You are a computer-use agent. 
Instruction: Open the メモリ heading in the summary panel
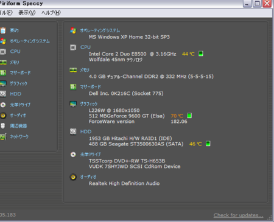[85, 70]
